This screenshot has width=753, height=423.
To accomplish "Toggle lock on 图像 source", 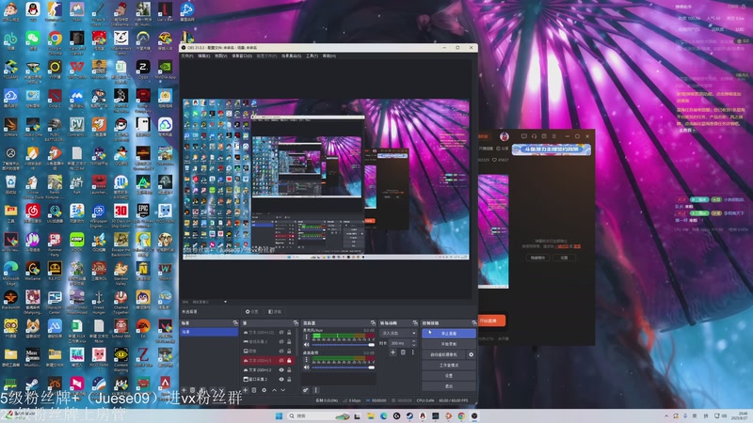I will point(289,351).
